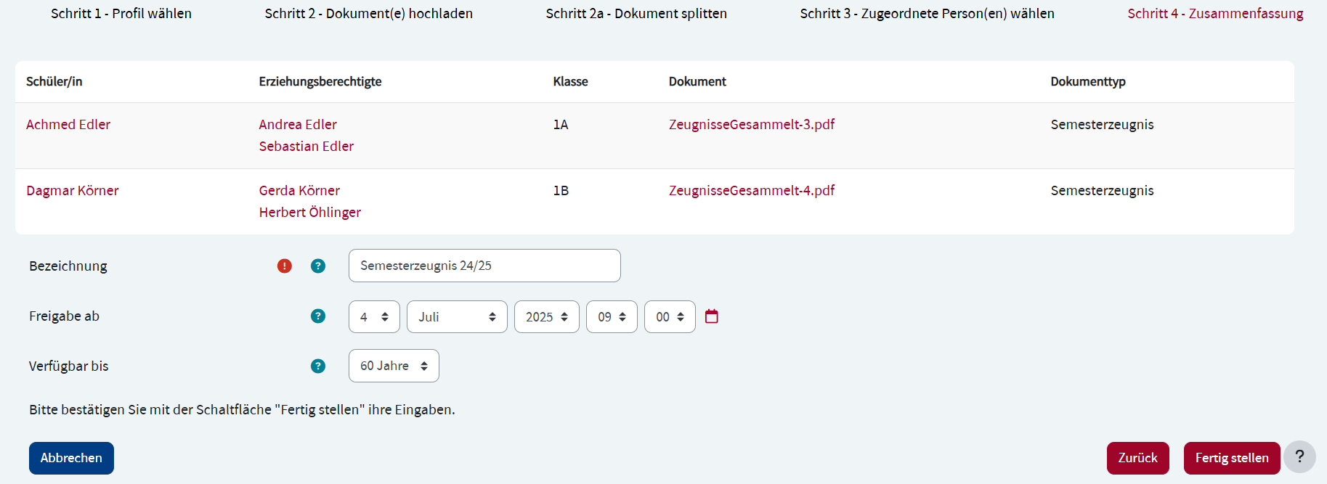Cancel with the Abbrechen button
The width and height of the screenshot is (1327, 484).
[x=71, y=458]
